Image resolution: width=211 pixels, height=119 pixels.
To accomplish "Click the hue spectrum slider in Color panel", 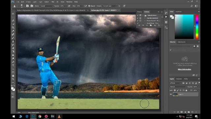I will 197,27.
